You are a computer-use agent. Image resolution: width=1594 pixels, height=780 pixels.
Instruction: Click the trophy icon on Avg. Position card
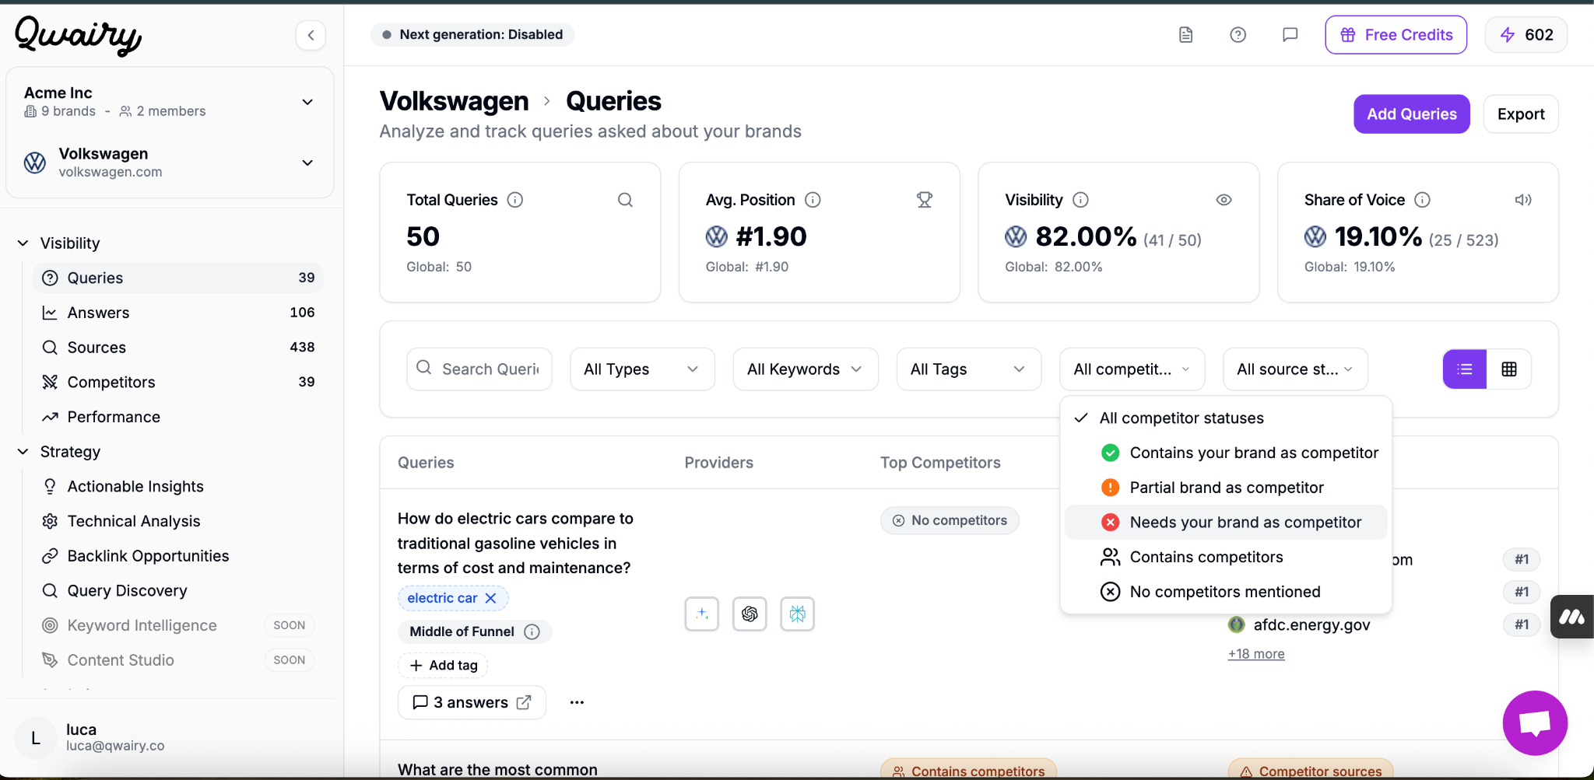[924, 200]
